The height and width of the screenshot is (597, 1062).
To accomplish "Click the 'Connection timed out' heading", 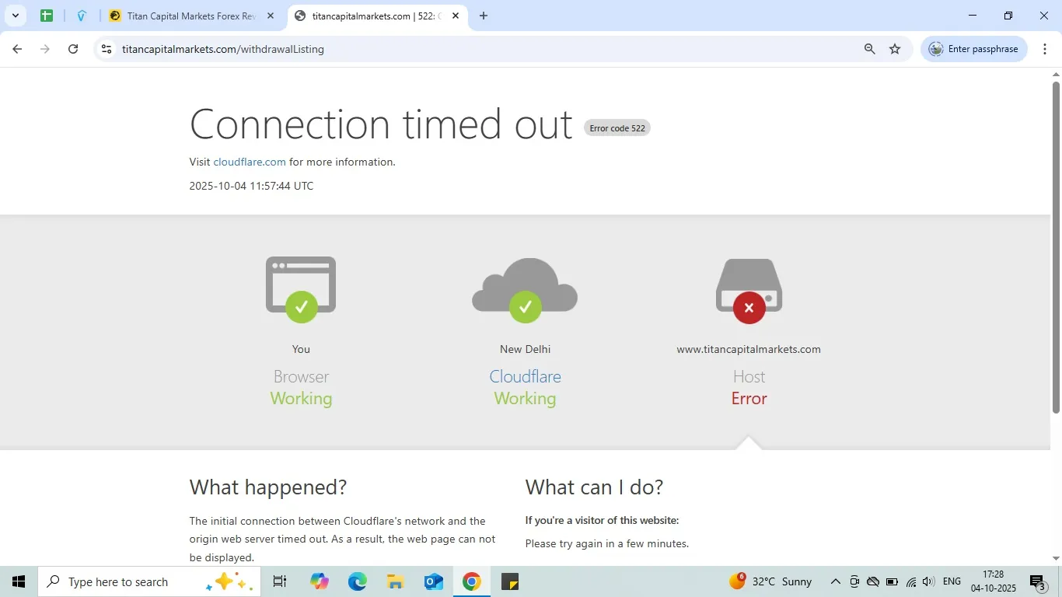I will [381, 124].
